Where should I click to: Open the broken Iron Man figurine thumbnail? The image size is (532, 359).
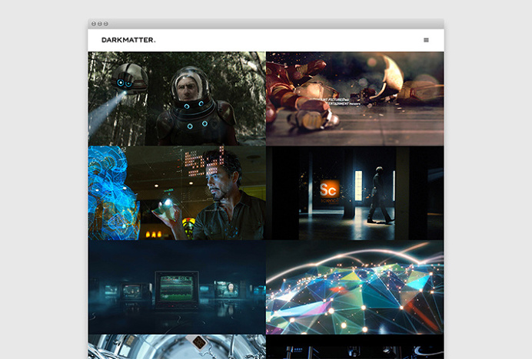pyautogui.click(x=355, y=98)
